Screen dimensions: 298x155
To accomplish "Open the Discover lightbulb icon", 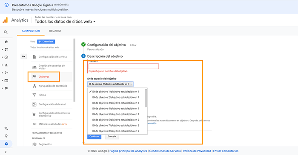I will click(x=6, y=136).
